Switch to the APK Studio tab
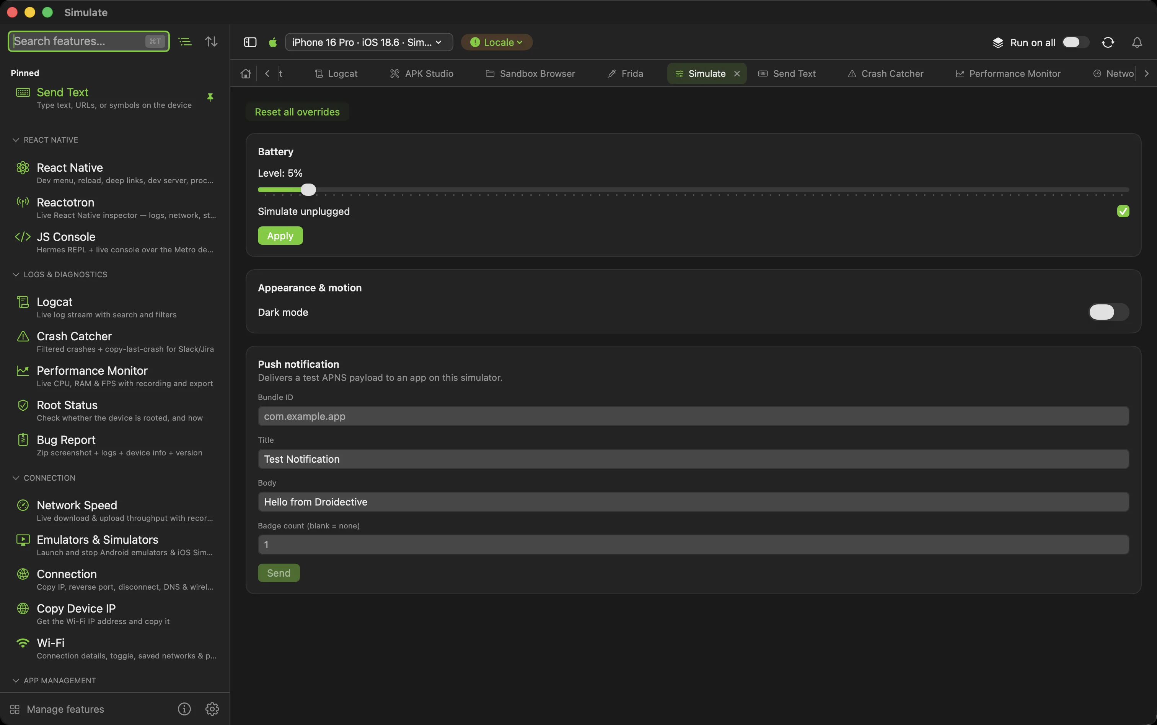Image resolution: width=1157 pixels, height=725 pixels. (422, 73)
